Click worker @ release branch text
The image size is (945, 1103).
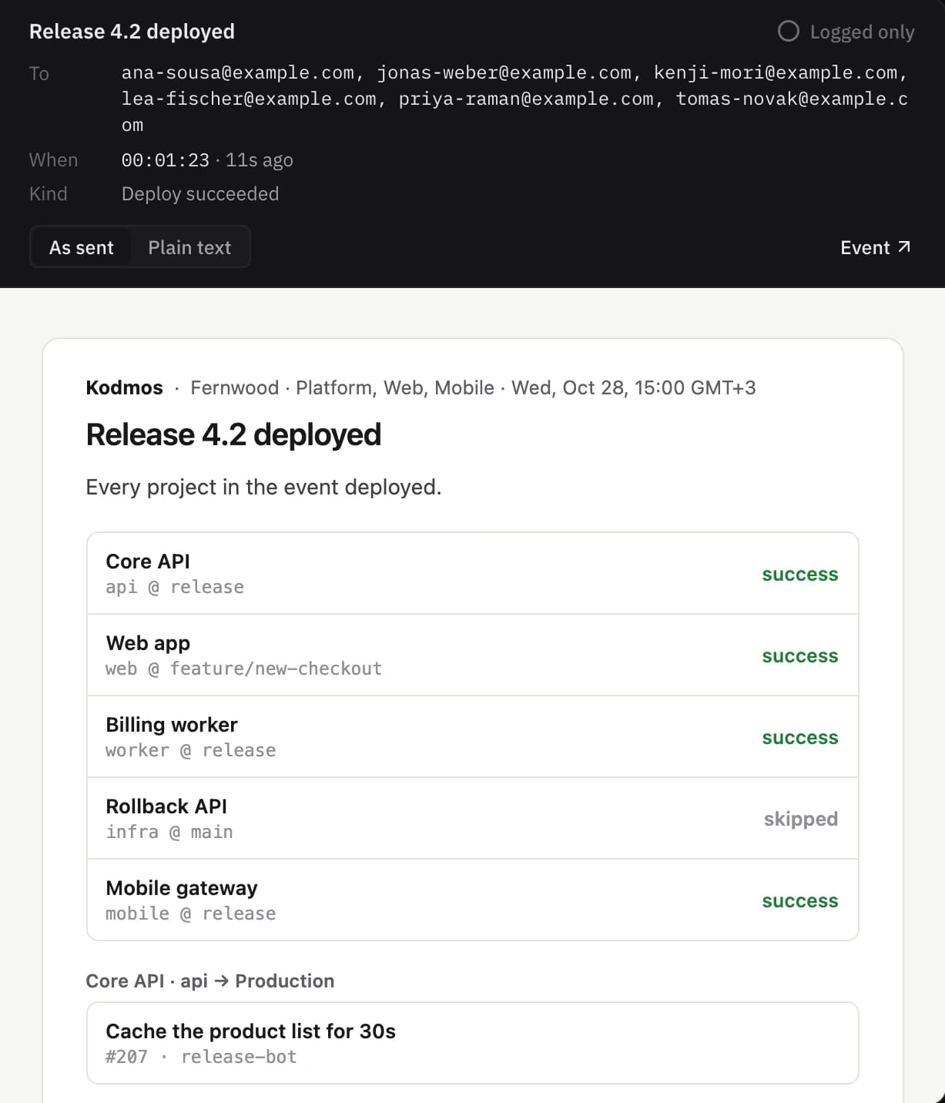pos(191,750)
